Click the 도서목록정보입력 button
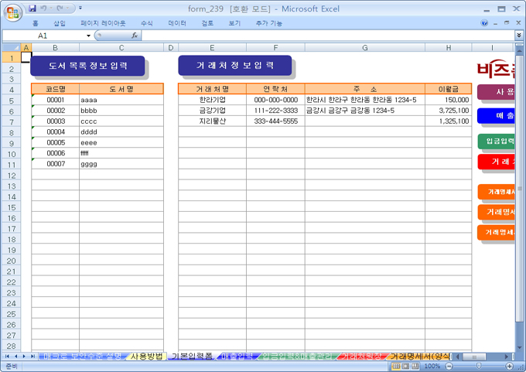Screen dimensions: 526x372 click(x=87, y=65)
